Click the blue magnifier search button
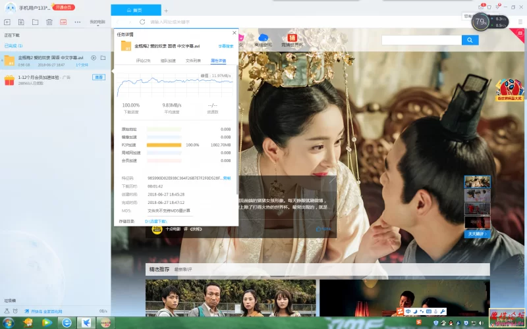This screenshot has height=329, width=527. pos(470,40)
